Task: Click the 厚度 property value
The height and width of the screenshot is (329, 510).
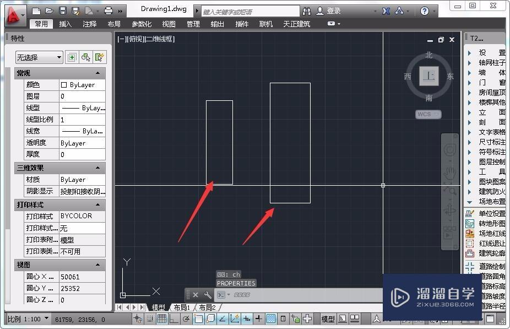Action: click(82, 154)
